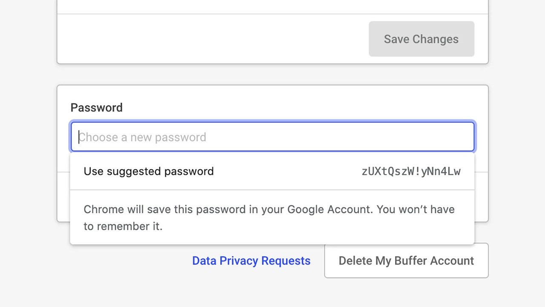Open the Data Privacy Requests link
Image resolution: width=545 pixels, height=307 pixels.
(x=251, y=261)
